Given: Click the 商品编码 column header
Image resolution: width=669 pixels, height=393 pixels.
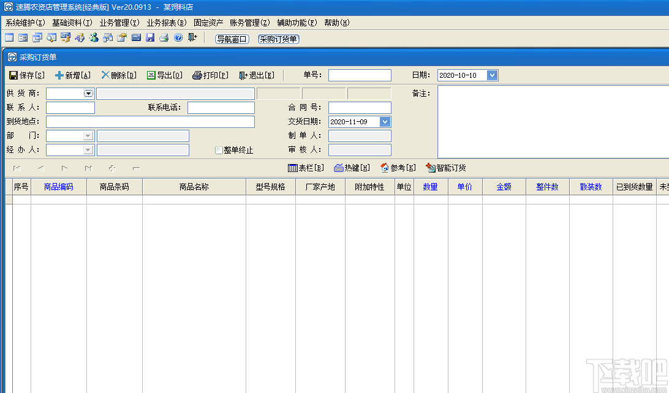Looking at the screenshot, I should [58, 187].
